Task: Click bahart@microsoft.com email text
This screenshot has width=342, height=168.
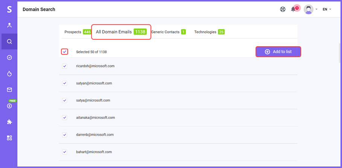Action: tap(94, 152)
